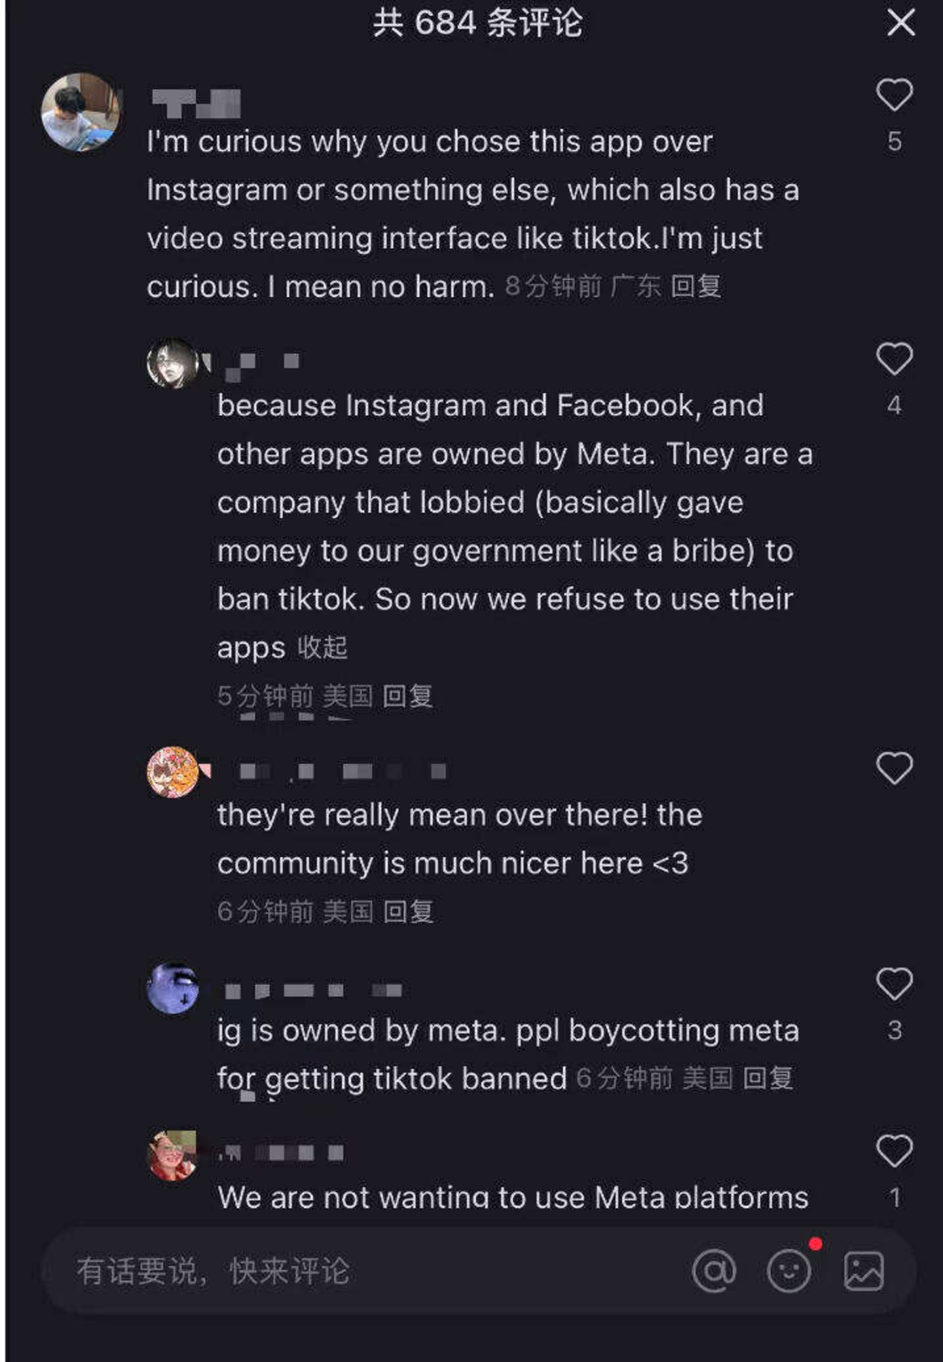The width and height of the screenshot is (943, 1362).
Task: Close the comments panel with the X
Action: (x=900, y=24)
